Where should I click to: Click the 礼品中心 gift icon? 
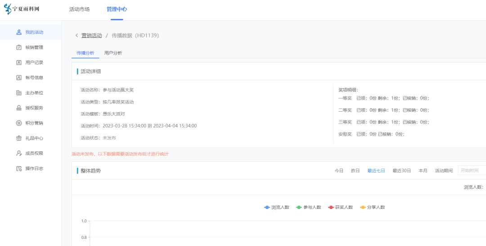click(x=19, y=138)
